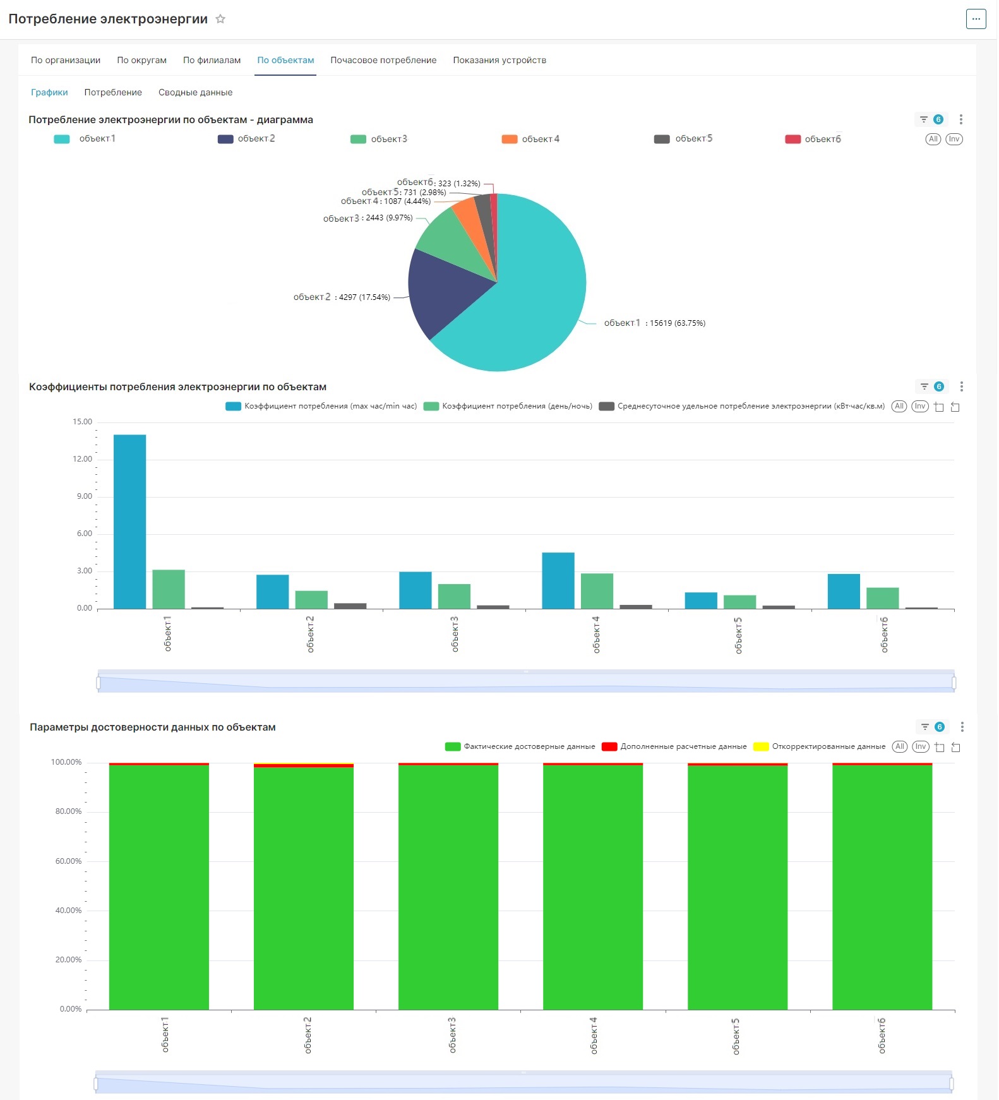Toggle объект1 in the pie legend
999x1100 pixels.
(x=85, y=139)
